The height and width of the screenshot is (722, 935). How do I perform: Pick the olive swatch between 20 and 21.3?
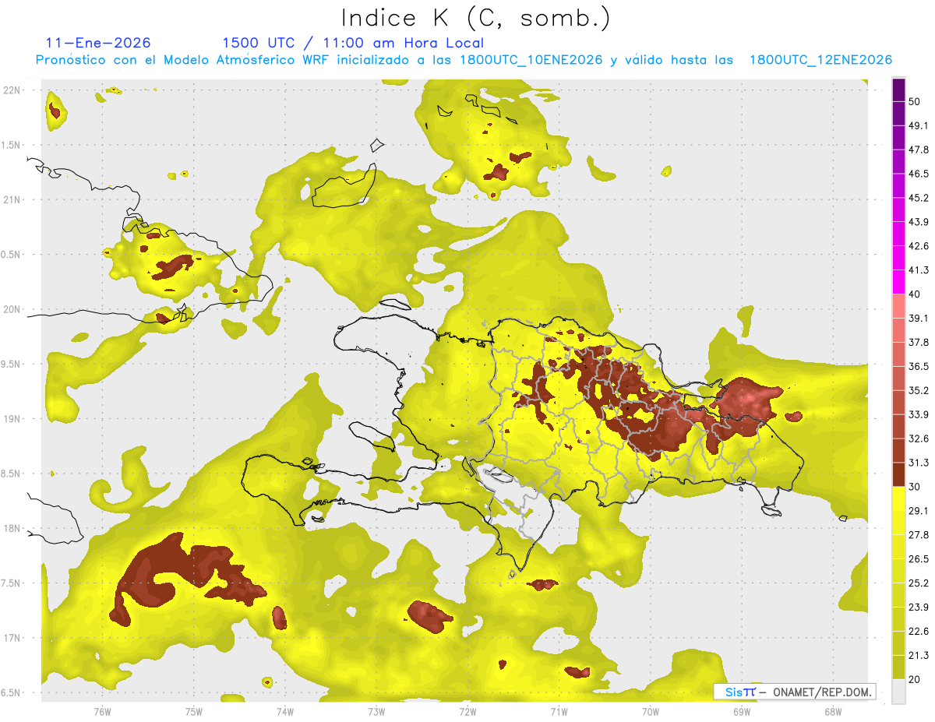click(x=898, y=667)
